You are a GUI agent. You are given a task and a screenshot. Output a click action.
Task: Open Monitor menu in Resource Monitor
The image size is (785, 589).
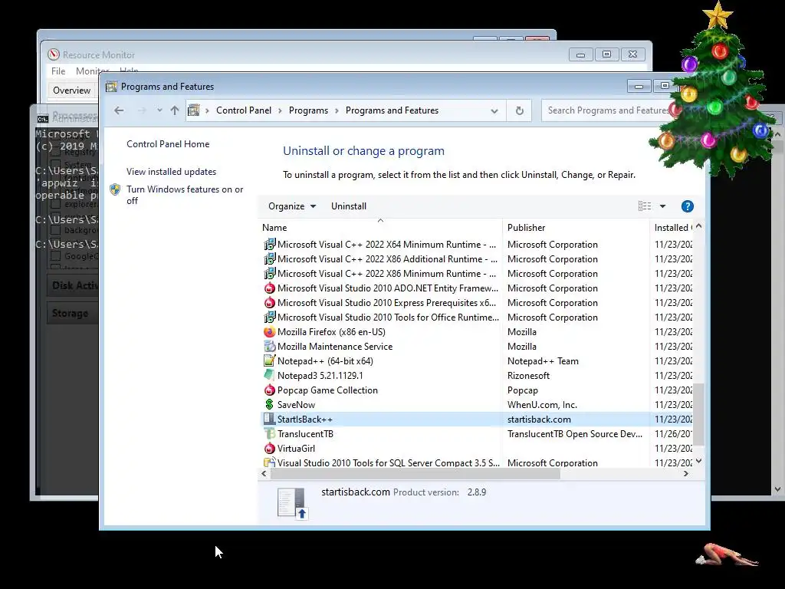(x=92, y=71)
